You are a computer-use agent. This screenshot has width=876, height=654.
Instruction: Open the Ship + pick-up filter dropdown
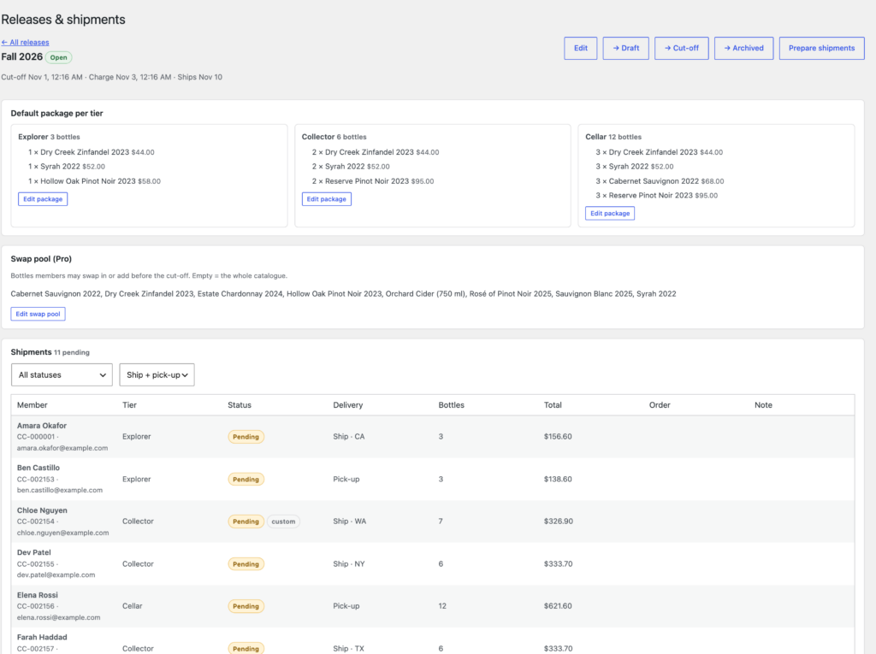pos(157,374)
